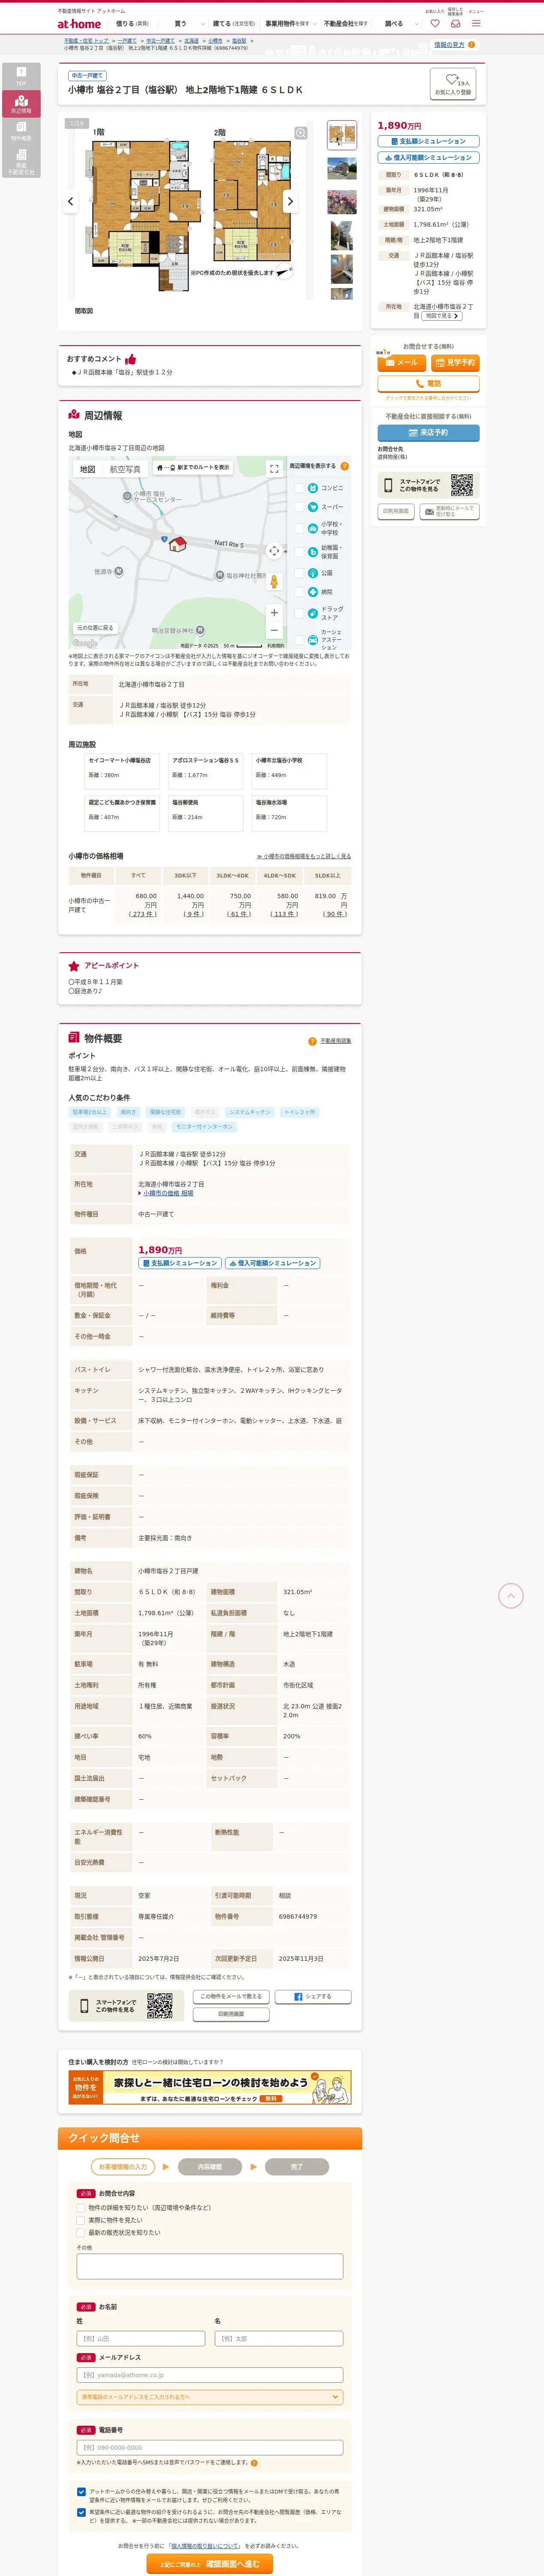Jump to real estate company in side navigation

point(21,162)
